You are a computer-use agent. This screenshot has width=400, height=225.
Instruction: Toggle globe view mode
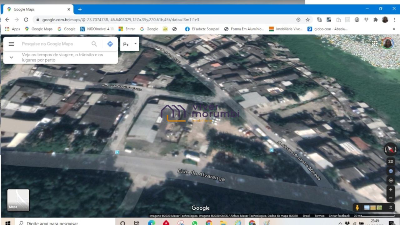click(391, 171)
